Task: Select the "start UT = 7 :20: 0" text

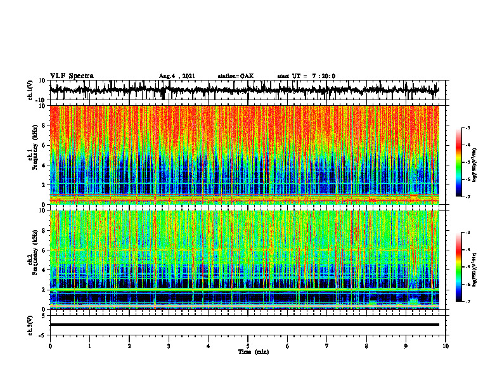Action: click(x=306, y=76)
